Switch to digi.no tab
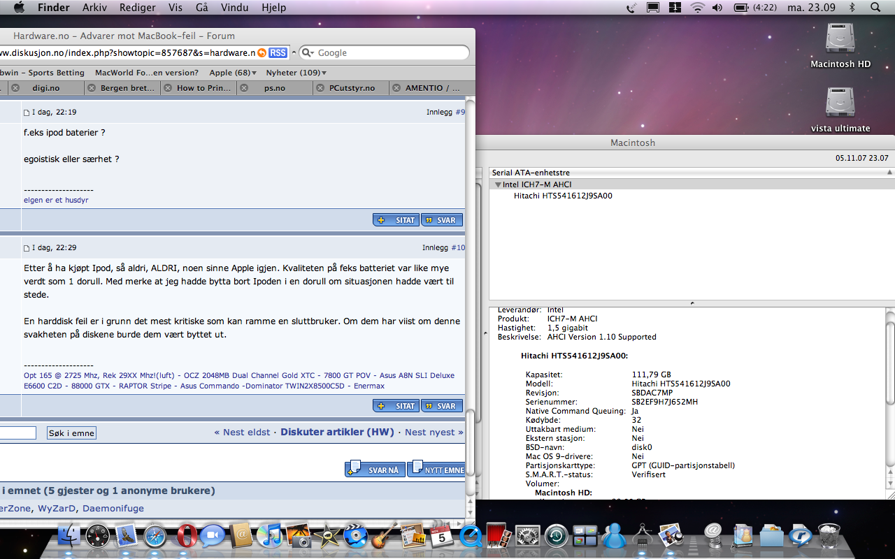 coord(46,88)
